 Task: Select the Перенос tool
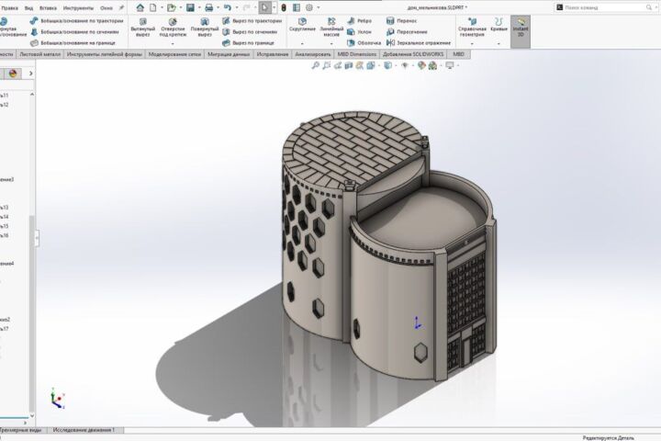(x=402, y=21)
